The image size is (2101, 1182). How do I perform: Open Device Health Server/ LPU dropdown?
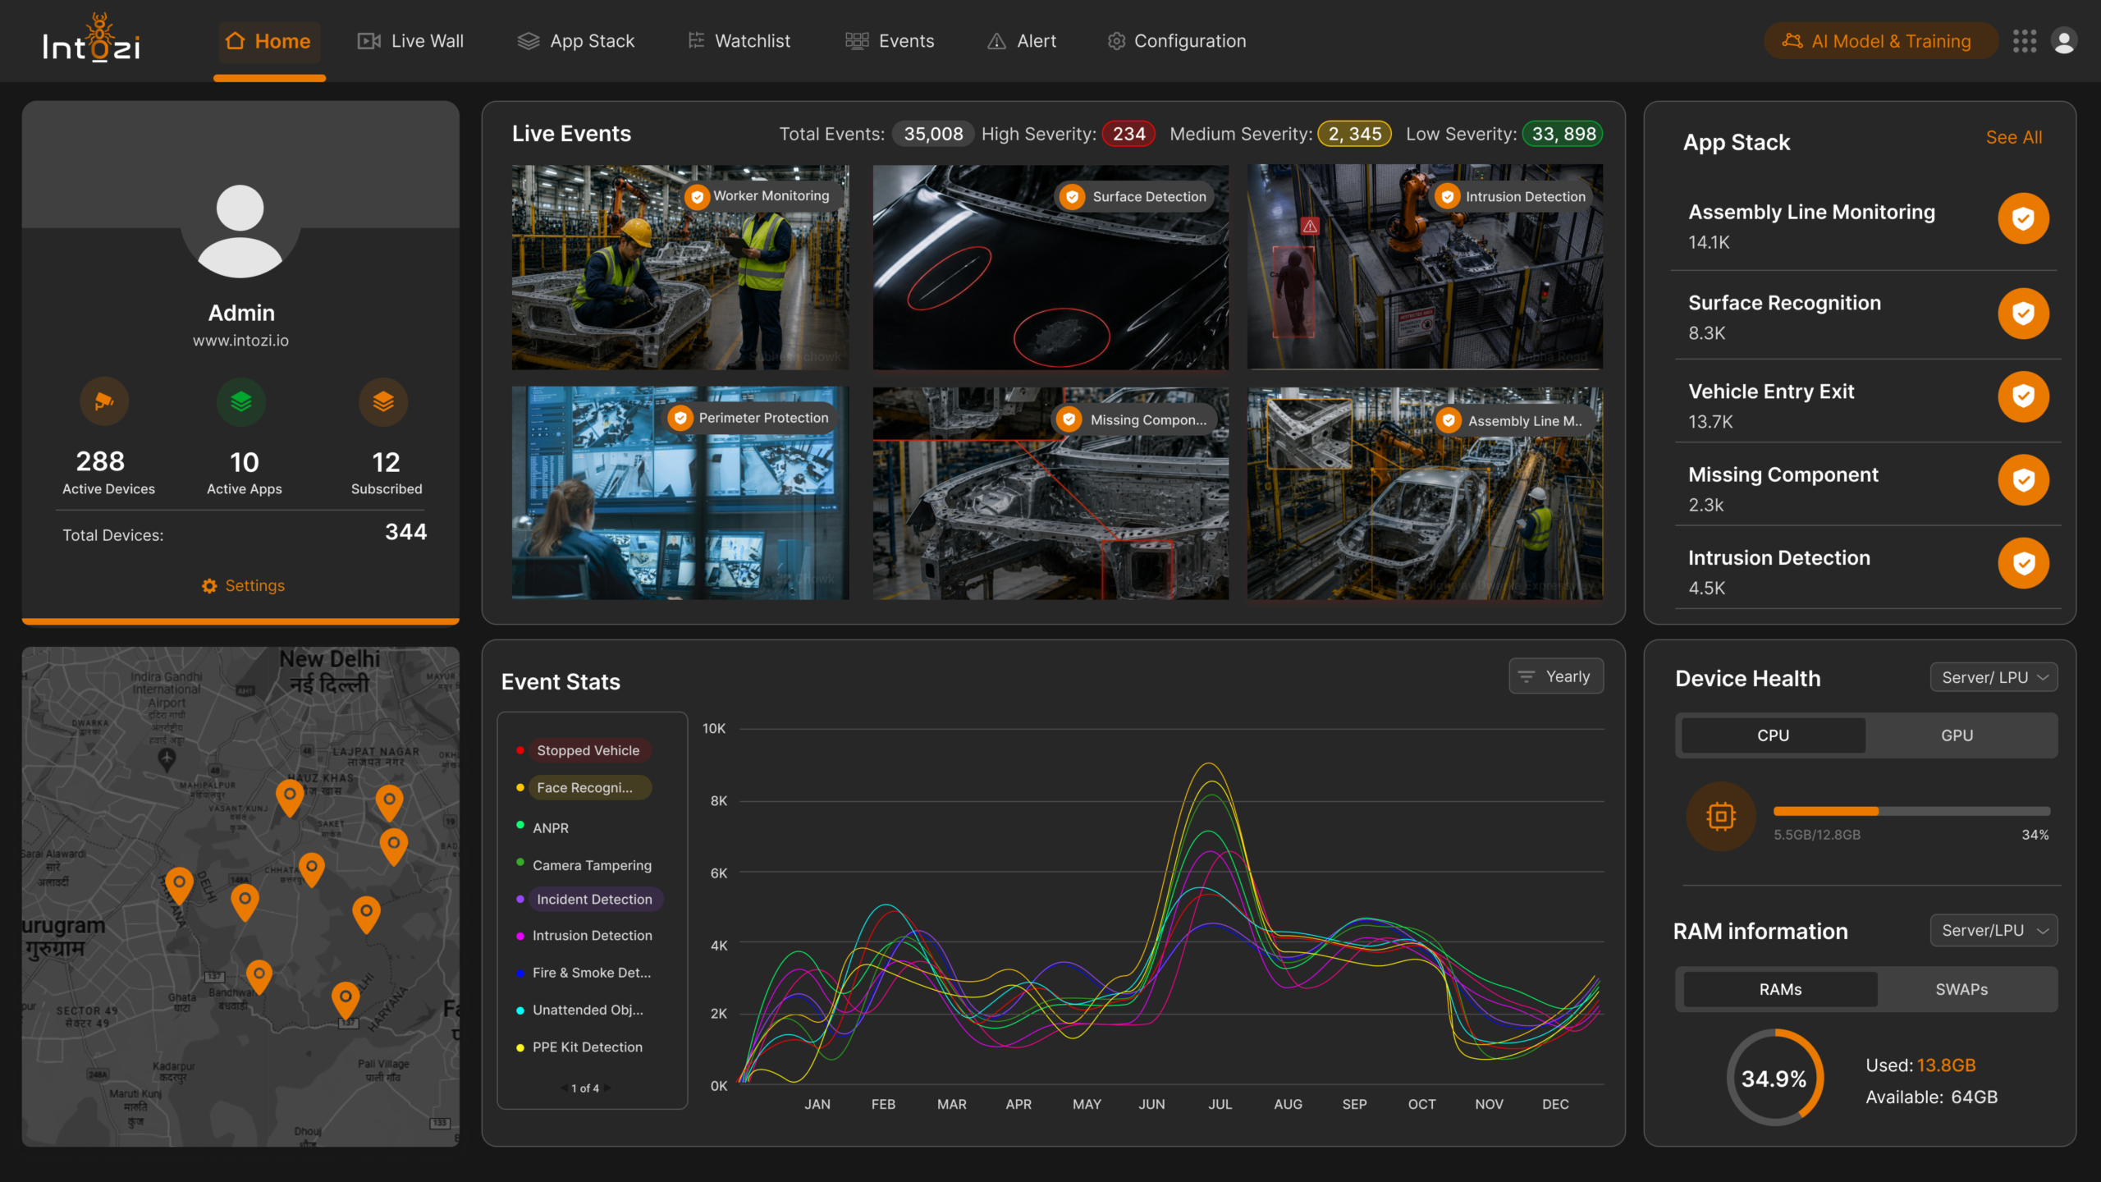[1993, 678]
